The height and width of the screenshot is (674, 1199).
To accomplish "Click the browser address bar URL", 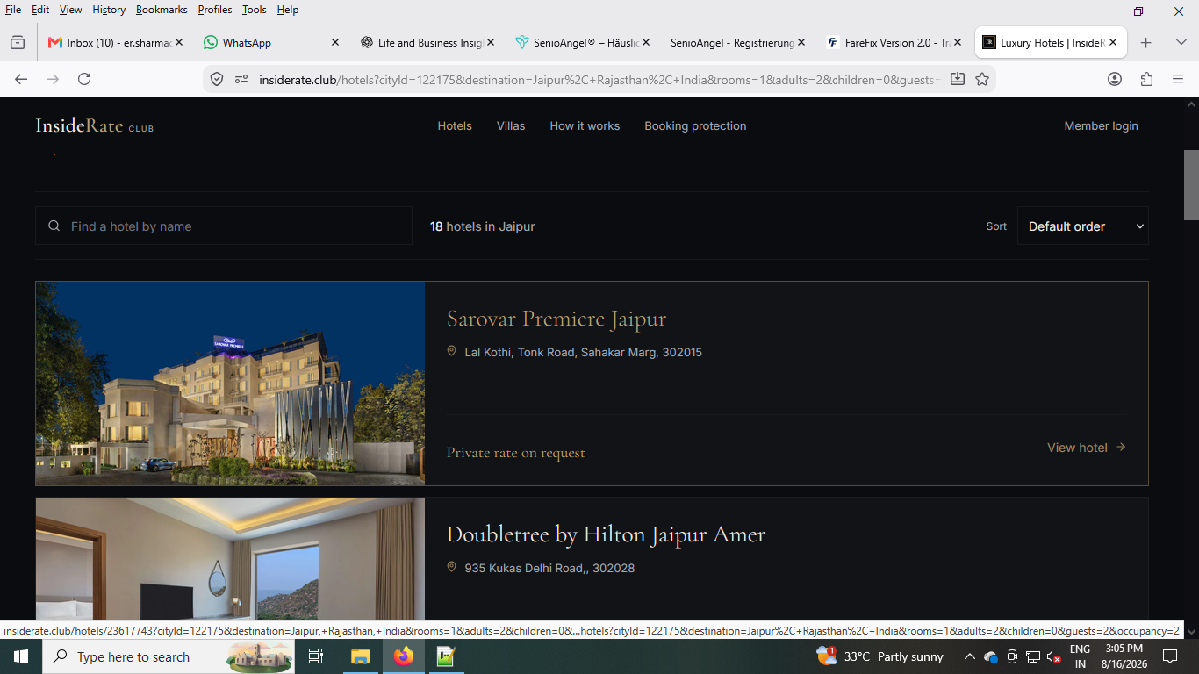I will coord(599,79).
